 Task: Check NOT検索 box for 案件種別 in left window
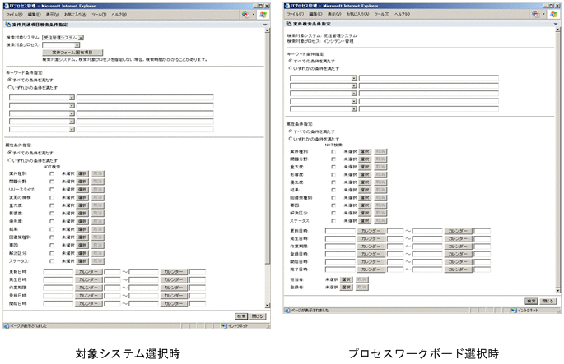[x=52, y=173]
